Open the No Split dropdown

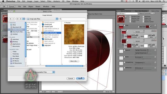coord(45,92)
